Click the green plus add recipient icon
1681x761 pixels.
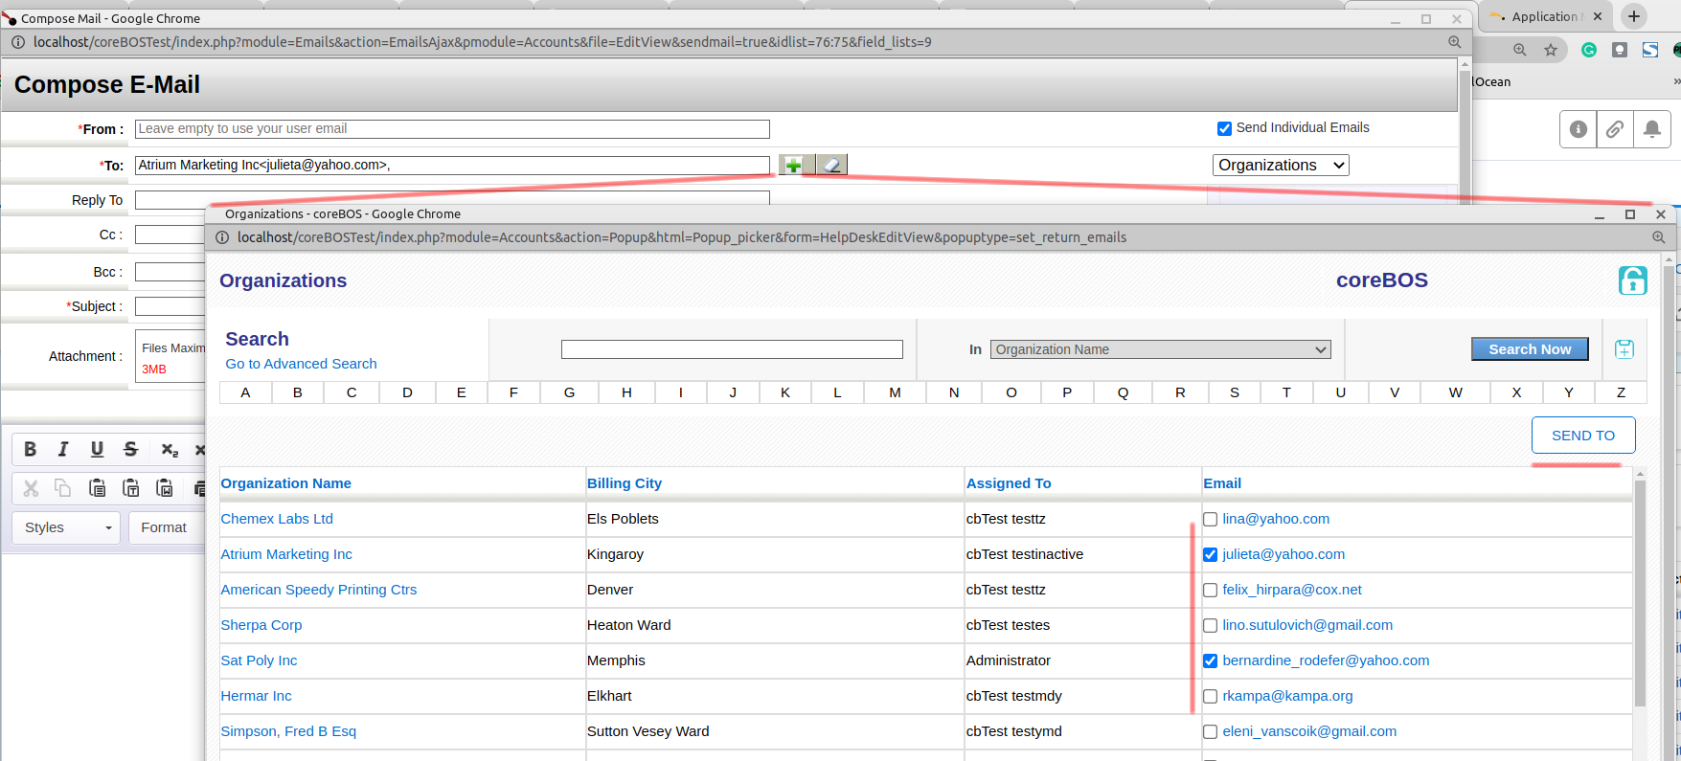[794, 166]
